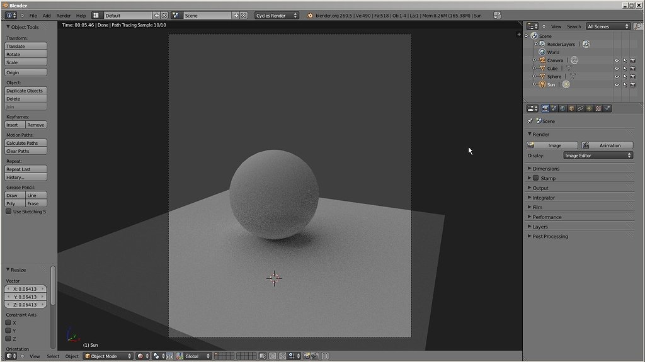Open the World properties tab icon
Viewport: 645px width, 362px height.
562,108
